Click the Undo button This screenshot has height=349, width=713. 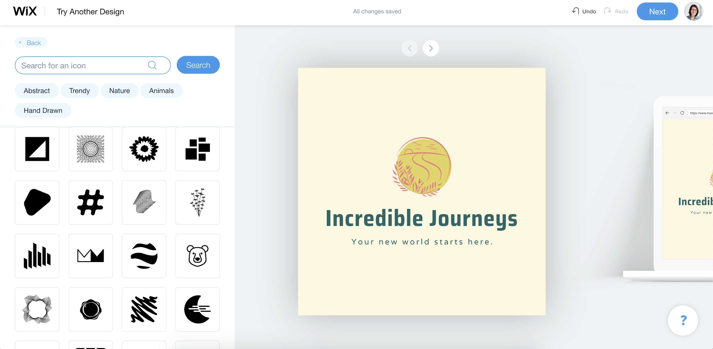584,11
